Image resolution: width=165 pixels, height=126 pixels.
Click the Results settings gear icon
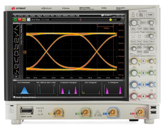14,97
